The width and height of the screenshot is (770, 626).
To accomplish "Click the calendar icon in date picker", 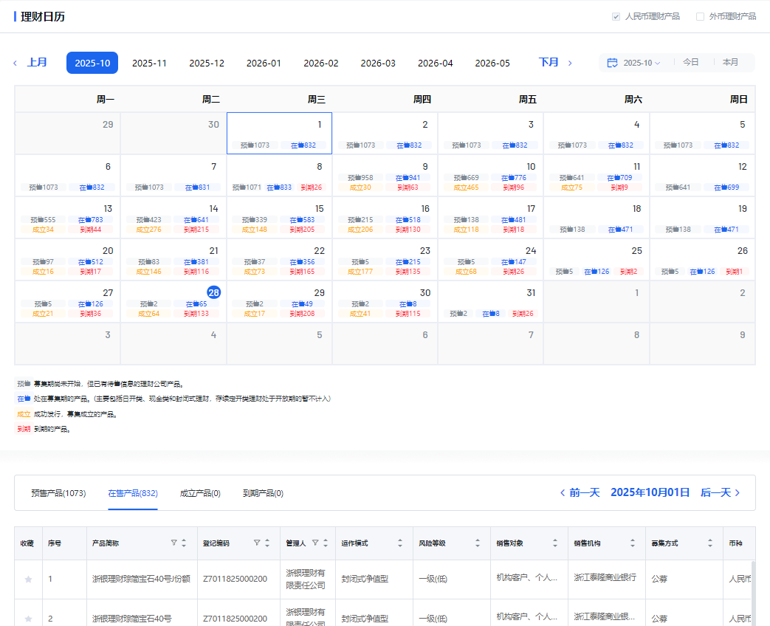I will pos(612,63).
